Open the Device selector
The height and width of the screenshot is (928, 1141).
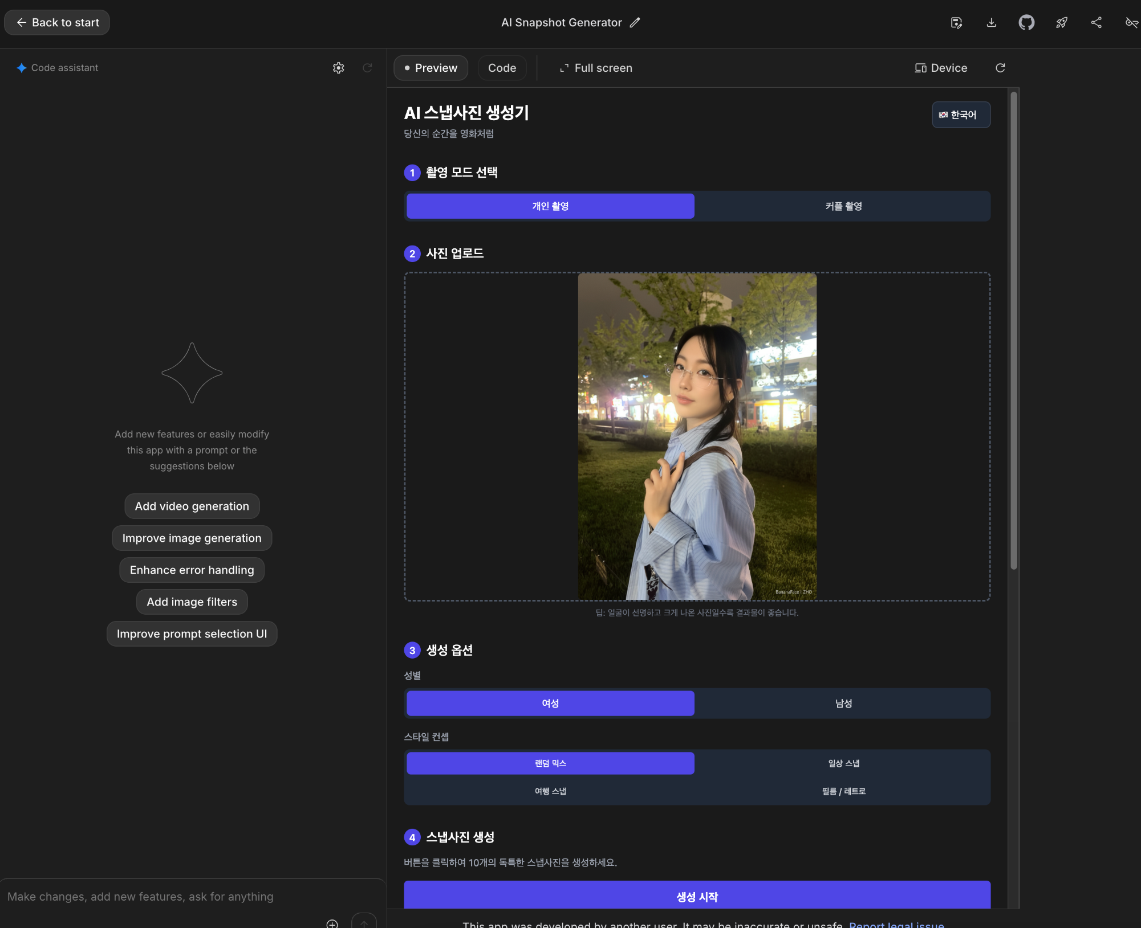pos(941,68)
